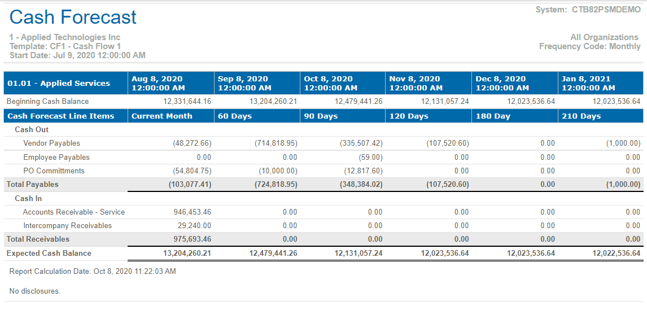This screenshot has height=323, width=647.
Task: Select the Current Month column header
Action: pos(162,116)
